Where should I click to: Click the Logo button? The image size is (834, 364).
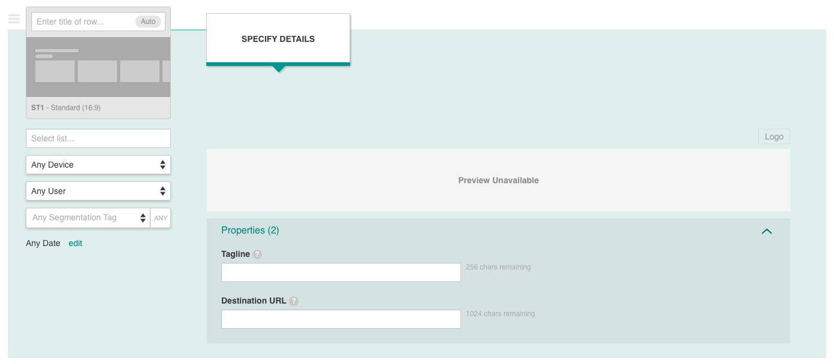[774, 136]
